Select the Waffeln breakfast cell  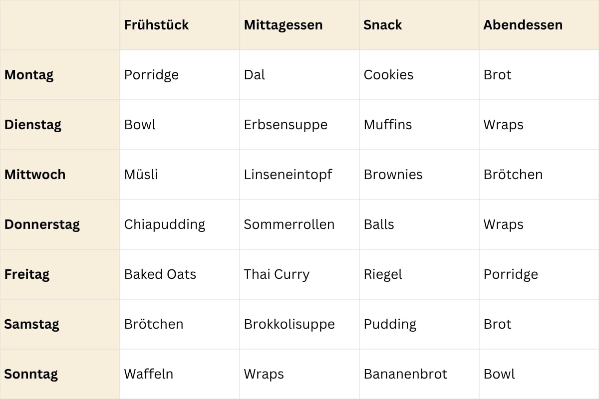149,374
